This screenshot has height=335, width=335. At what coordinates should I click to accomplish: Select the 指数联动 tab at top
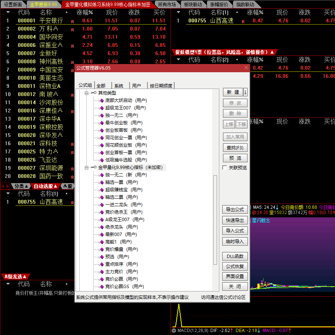(x=246, y=4)
